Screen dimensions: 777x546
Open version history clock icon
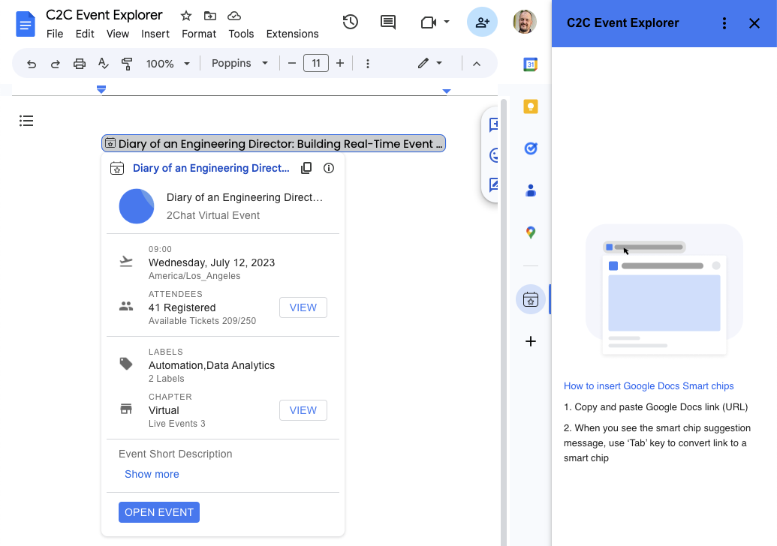pos(351,22)
